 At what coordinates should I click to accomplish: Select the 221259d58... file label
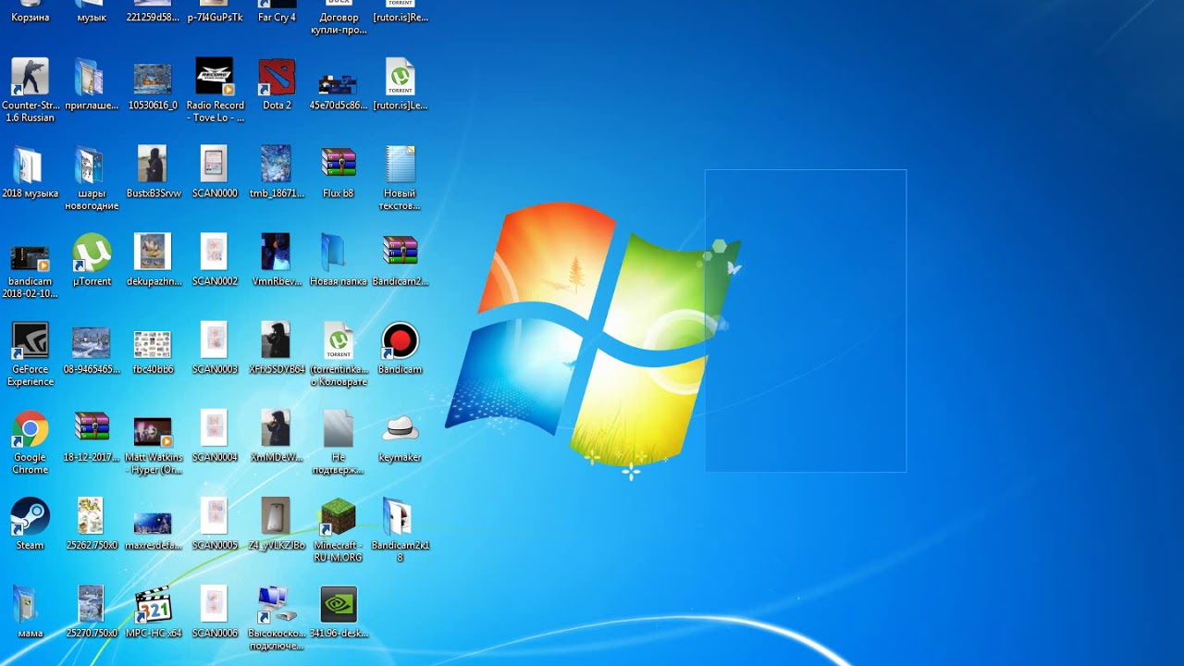click(153, 18)
